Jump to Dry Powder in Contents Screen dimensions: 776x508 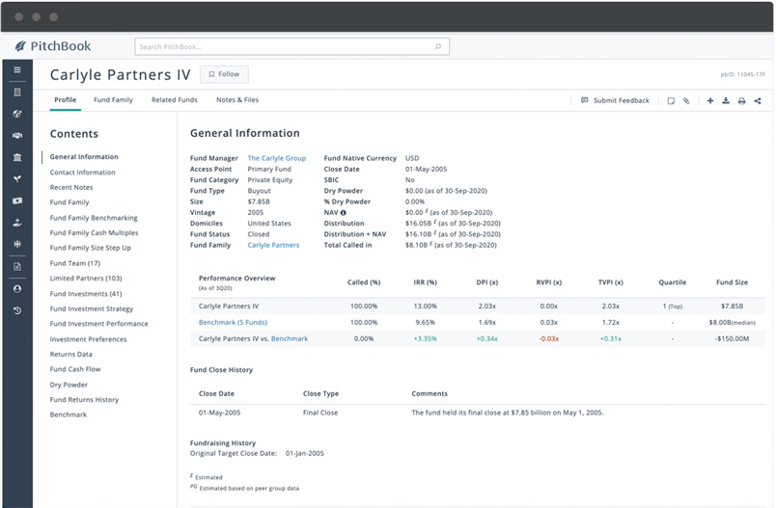click(x=69, y=385)
